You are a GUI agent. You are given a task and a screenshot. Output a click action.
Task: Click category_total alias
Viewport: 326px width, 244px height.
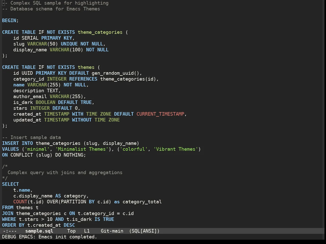(142, 202)
